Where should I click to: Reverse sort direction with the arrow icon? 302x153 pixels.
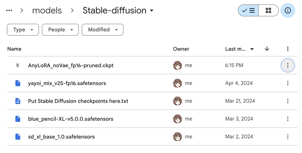267,49
